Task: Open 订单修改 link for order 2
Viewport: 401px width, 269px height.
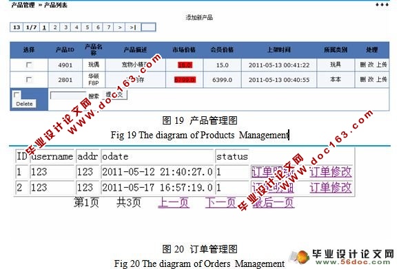Action: [331, 188]
